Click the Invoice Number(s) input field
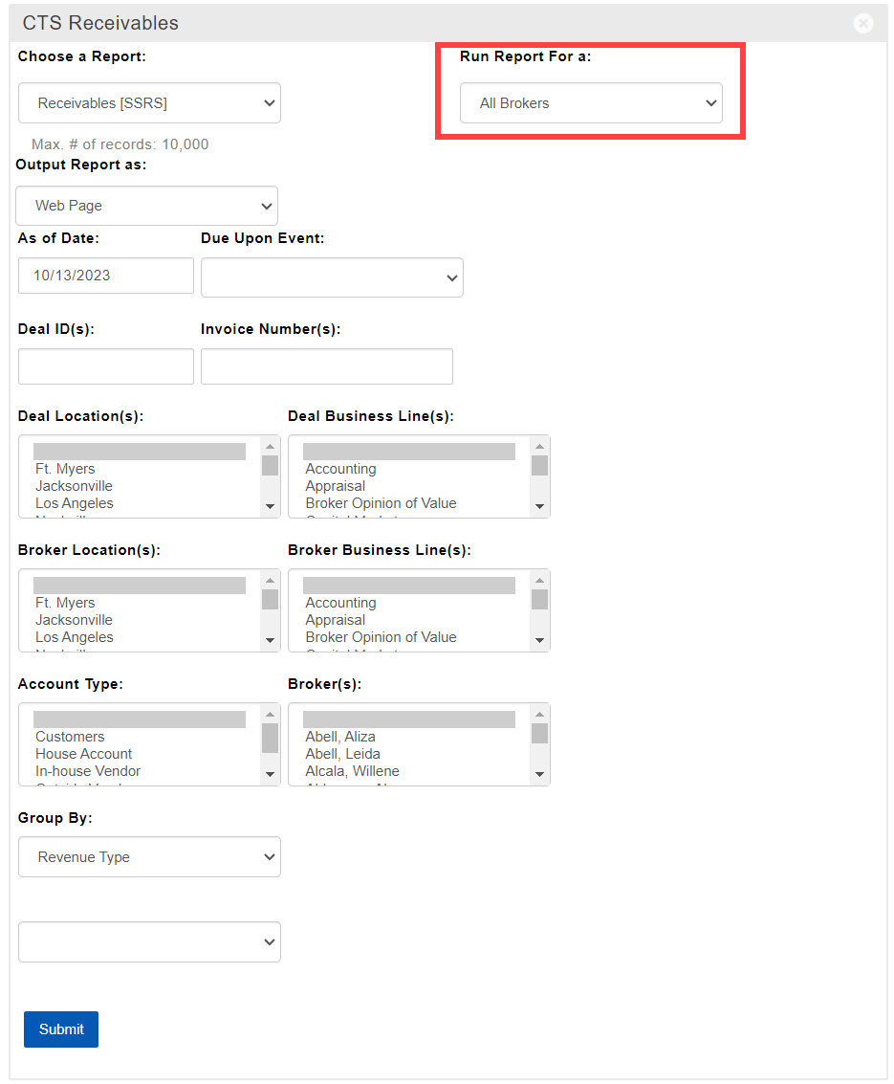The image size is (894, 1084). point(326,366)
